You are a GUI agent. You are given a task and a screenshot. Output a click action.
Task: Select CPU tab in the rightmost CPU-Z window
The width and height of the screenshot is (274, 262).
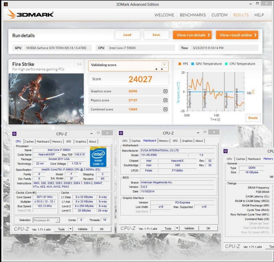(x=229, y=159)
